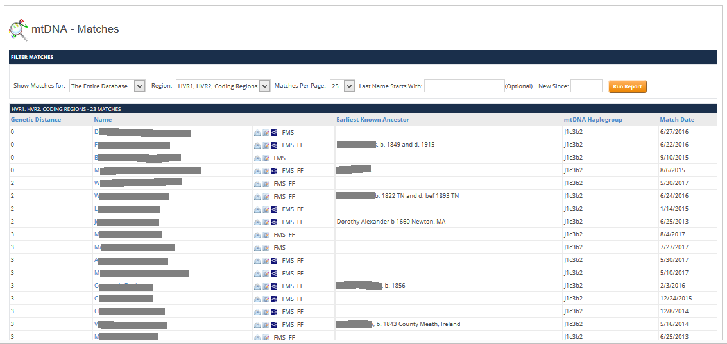Email the match dated 1/14/2015
Viewport: 727px width, 344px height.
(257, 209)
